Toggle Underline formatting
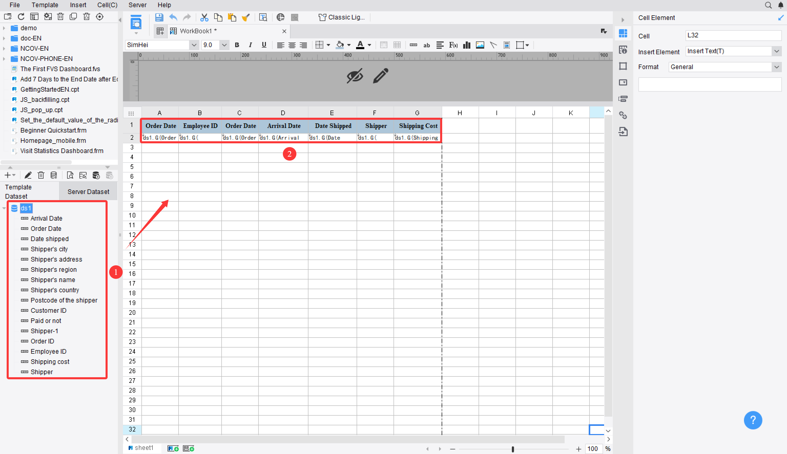Screen dimensions: 787x454 click(264, 45)
